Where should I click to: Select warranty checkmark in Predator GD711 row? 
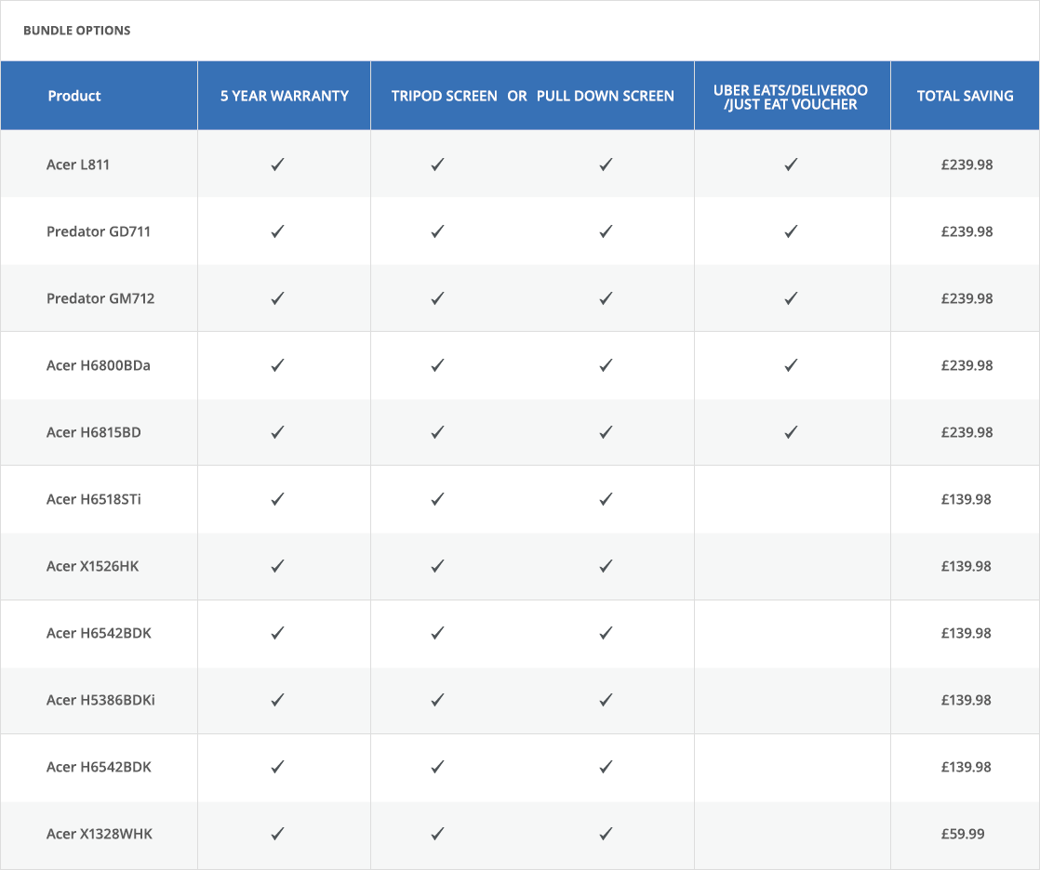tap(277, 231)
